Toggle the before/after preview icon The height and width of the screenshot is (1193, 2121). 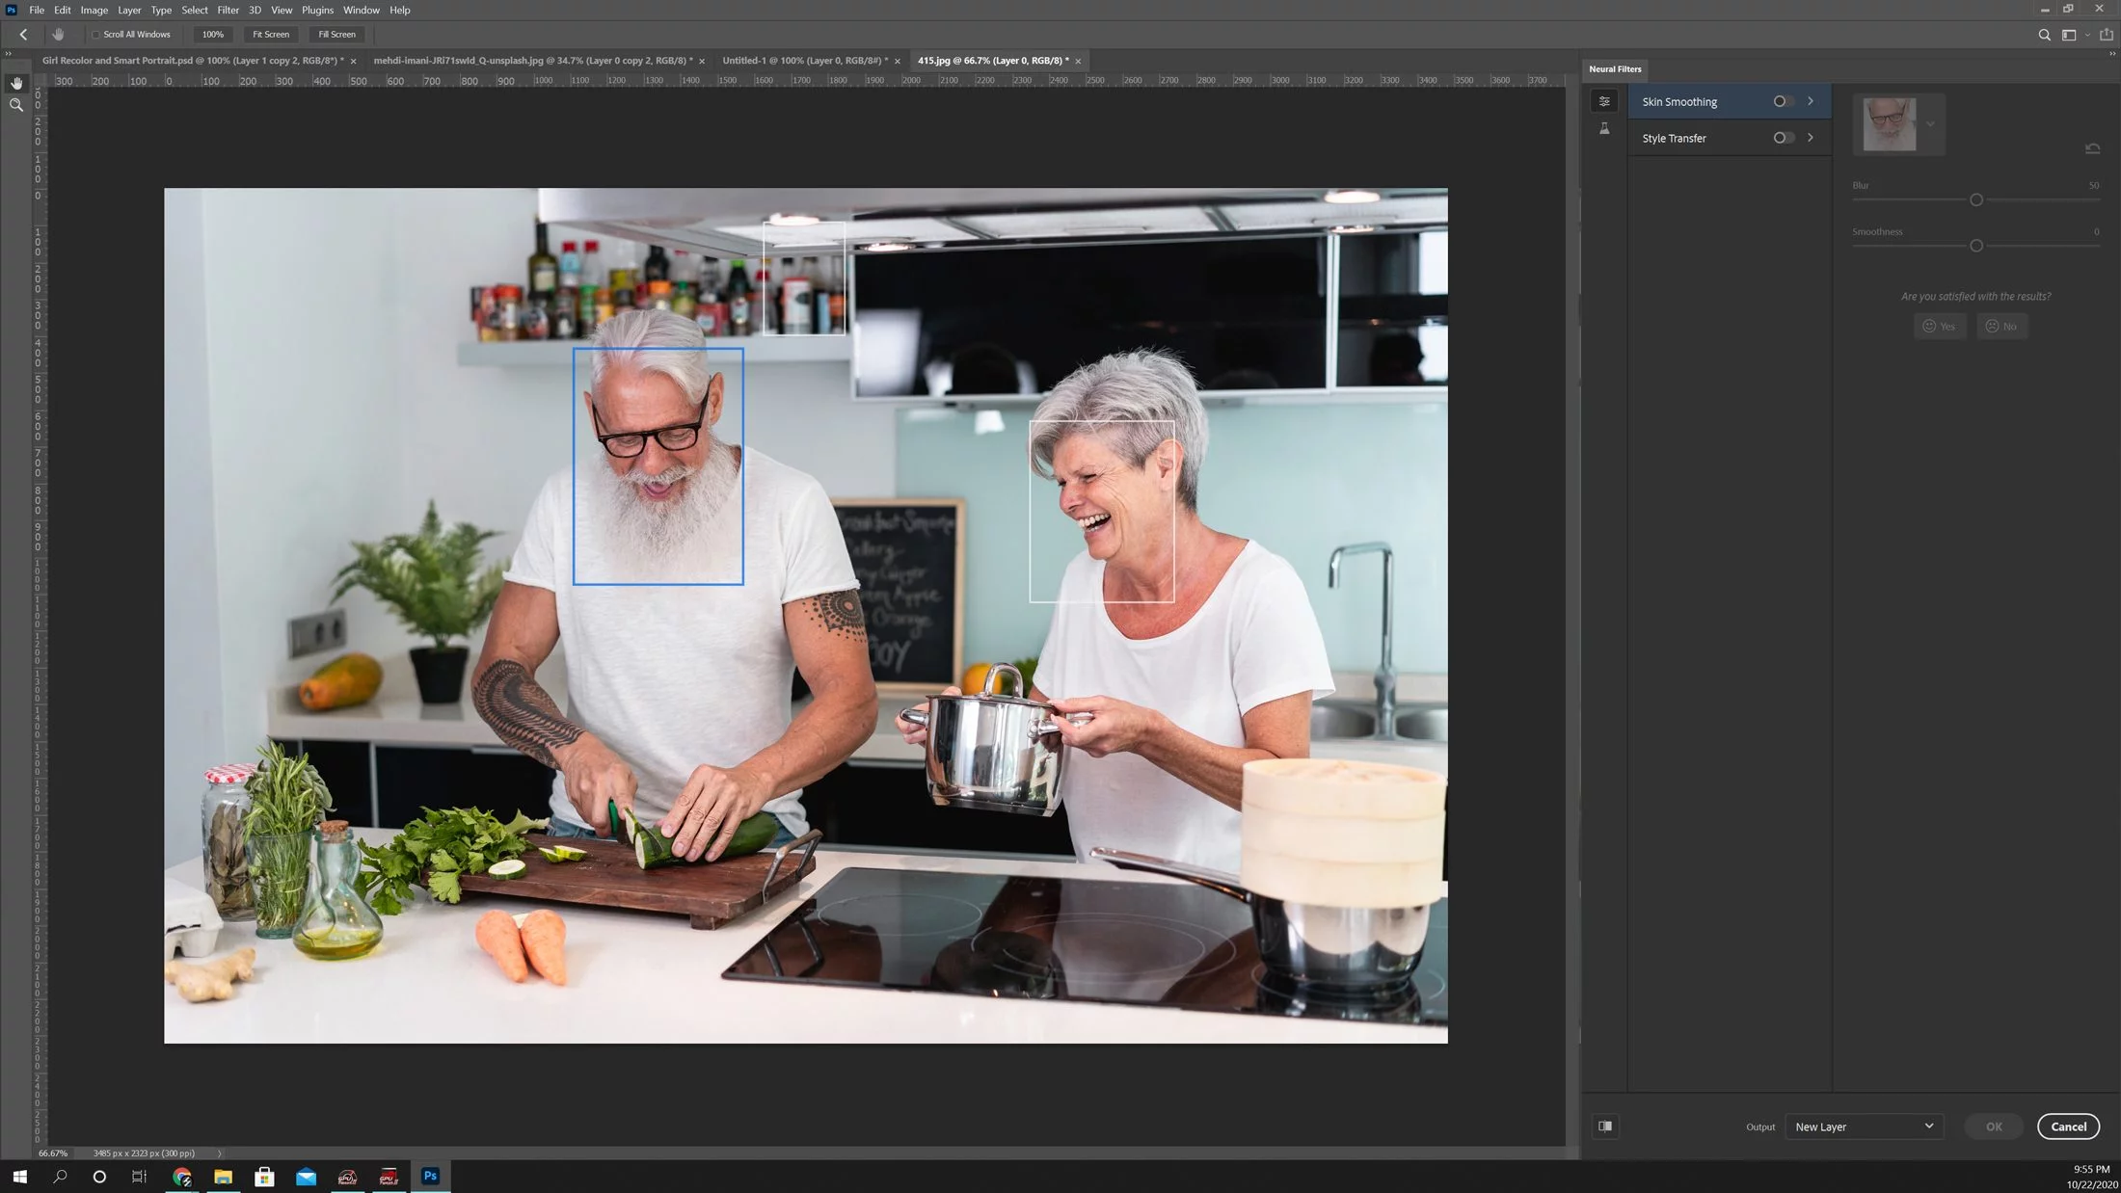[x=1605, y=1127]
